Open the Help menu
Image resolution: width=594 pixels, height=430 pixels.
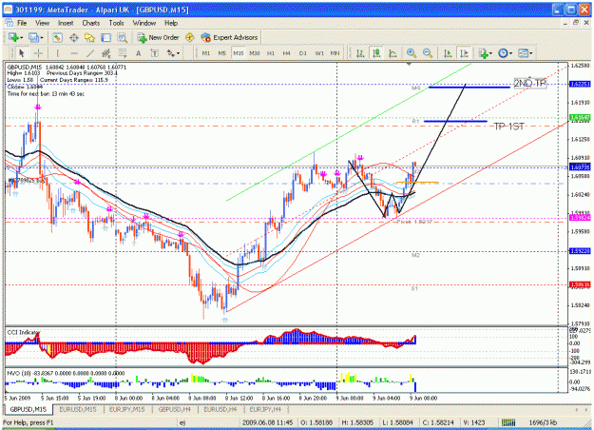point(171,23)
